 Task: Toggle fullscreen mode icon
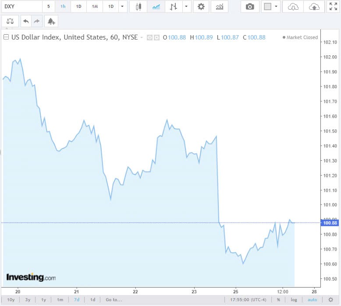coord(333,7)
